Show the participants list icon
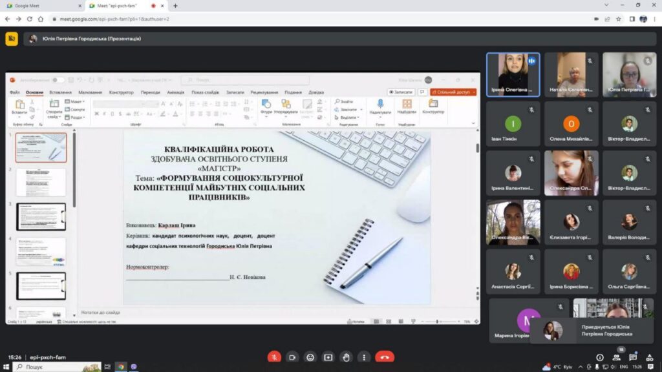The width and height of the screenshot is (662, 372). pos(616,357)
